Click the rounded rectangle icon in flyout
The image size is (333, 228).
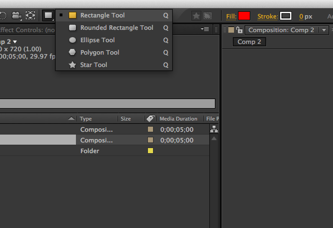[73, 28]
